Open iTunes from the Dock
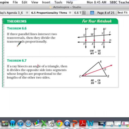This screenshot has width=129, height=129. [x=20, y=123]
